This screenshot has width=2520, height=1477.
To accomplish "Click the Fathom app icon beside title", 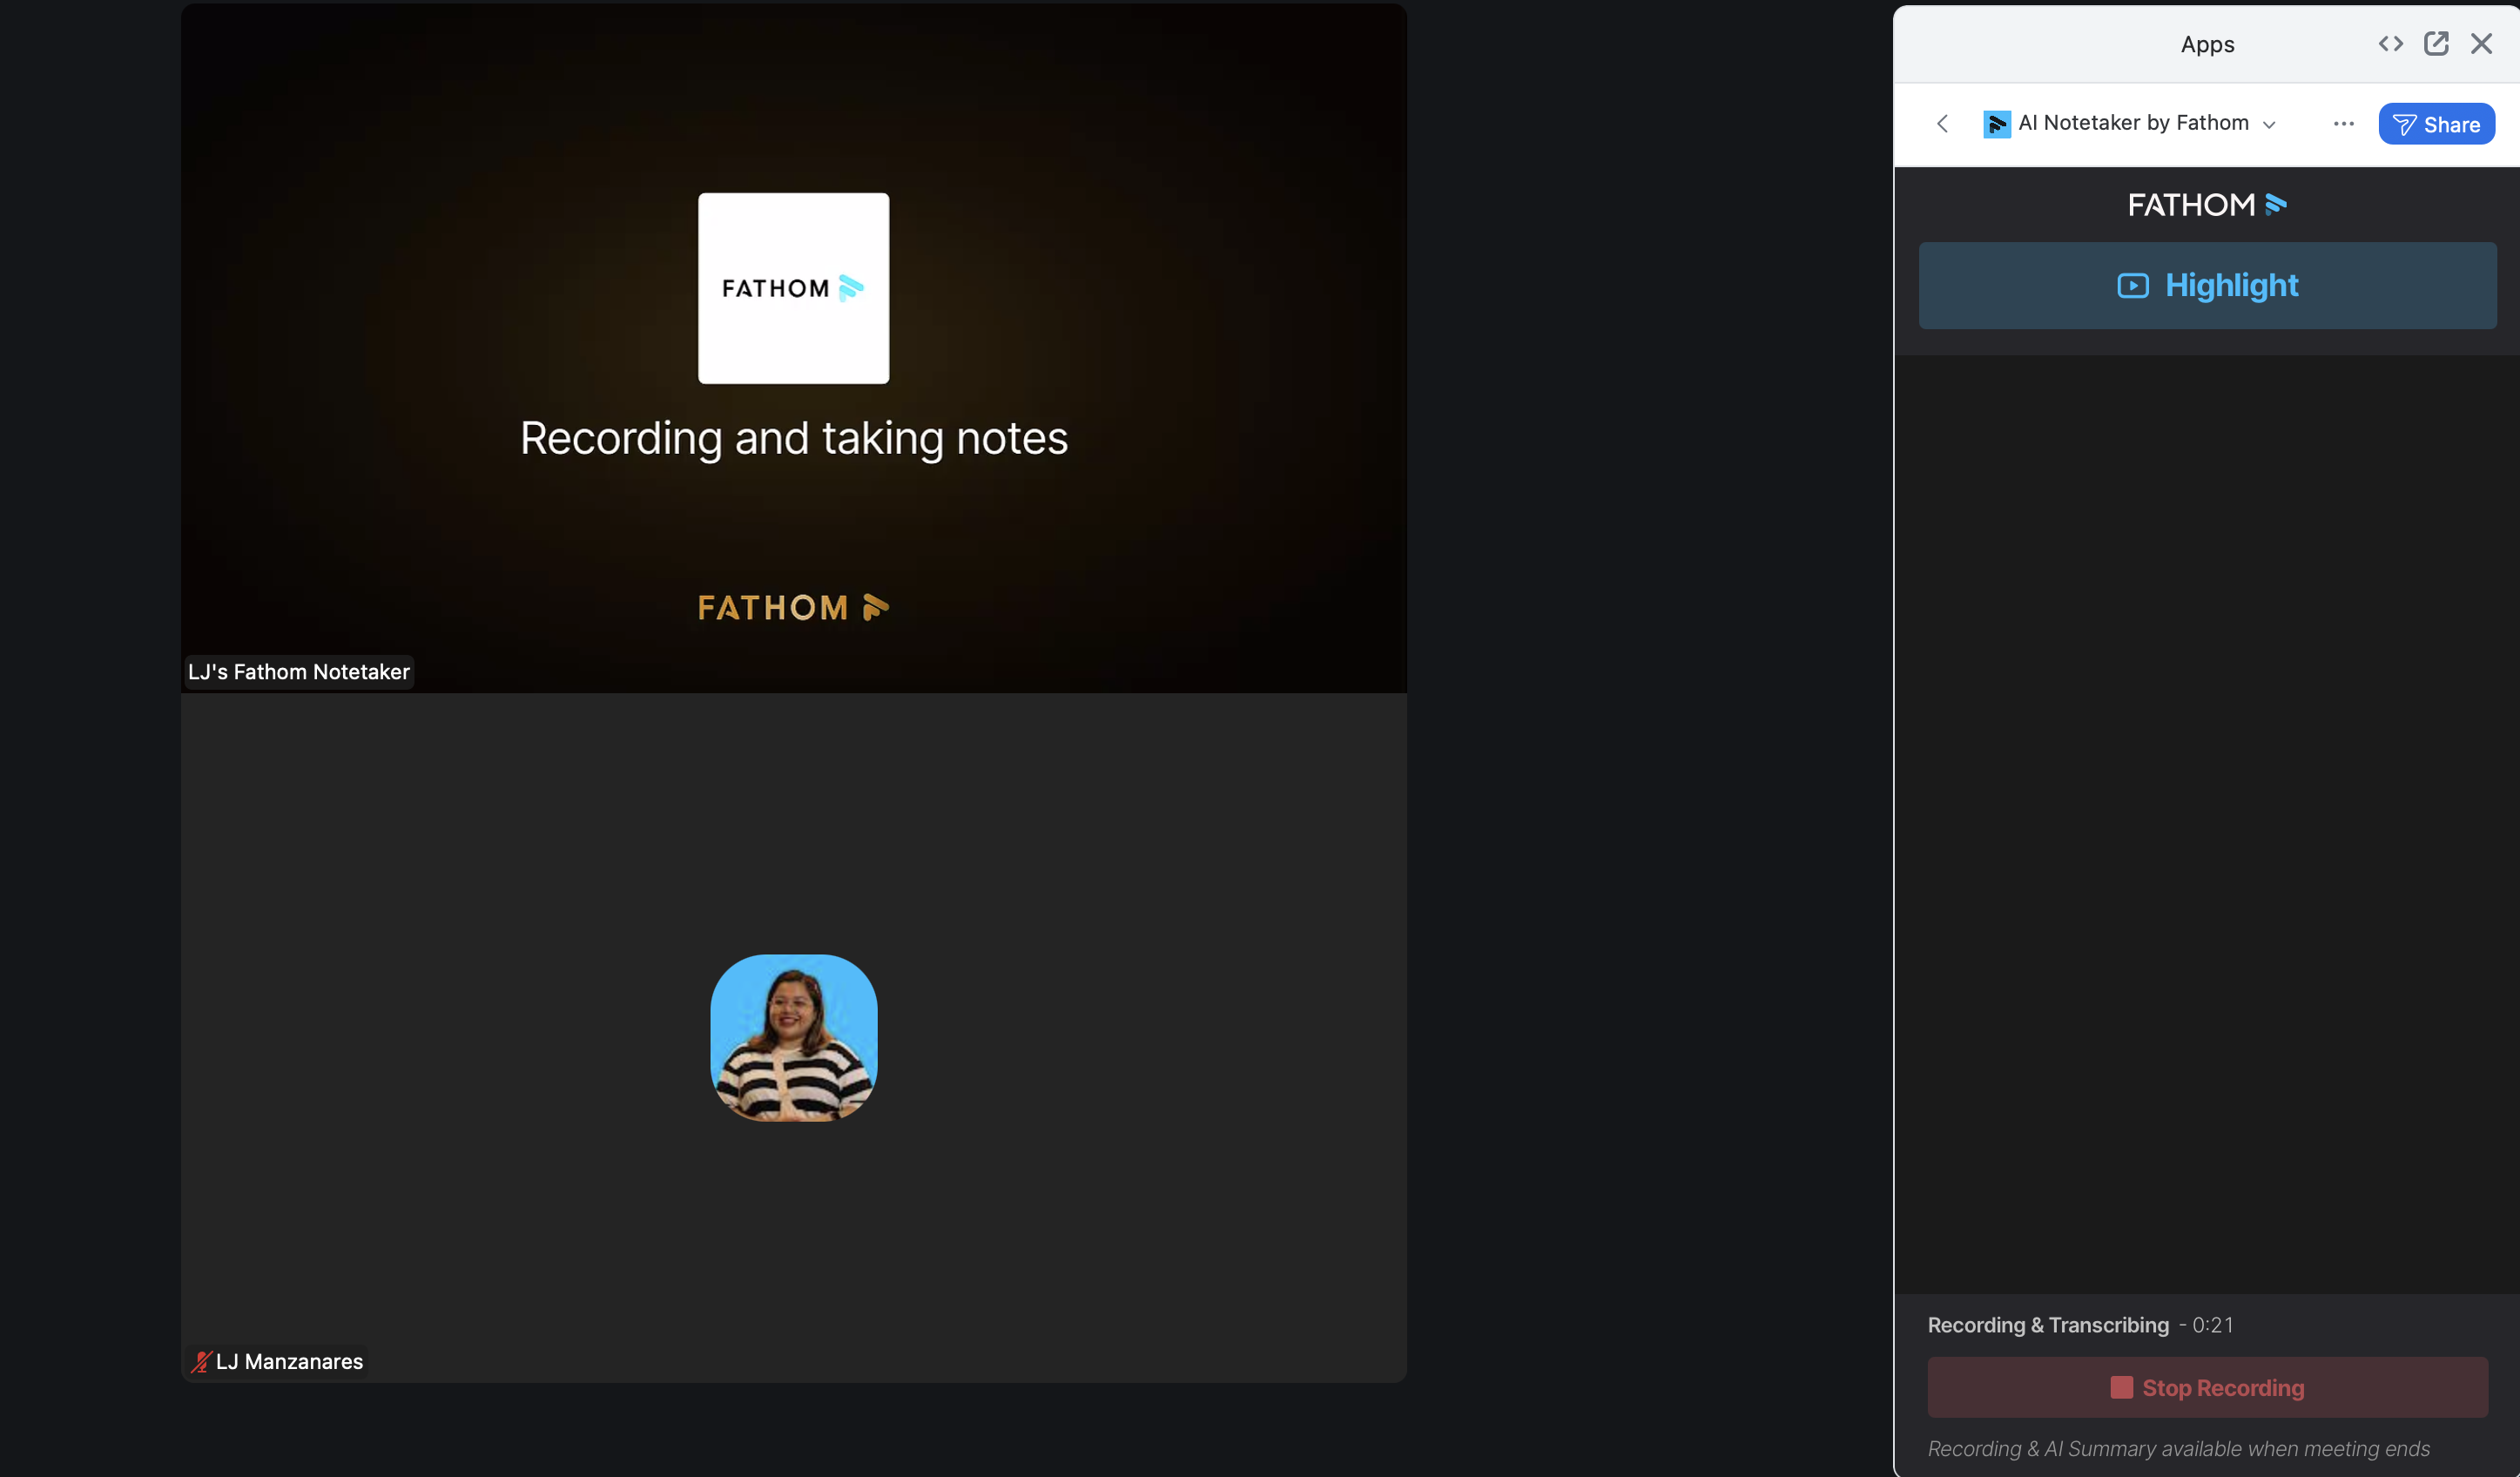I will click(x=1996, y=123).
